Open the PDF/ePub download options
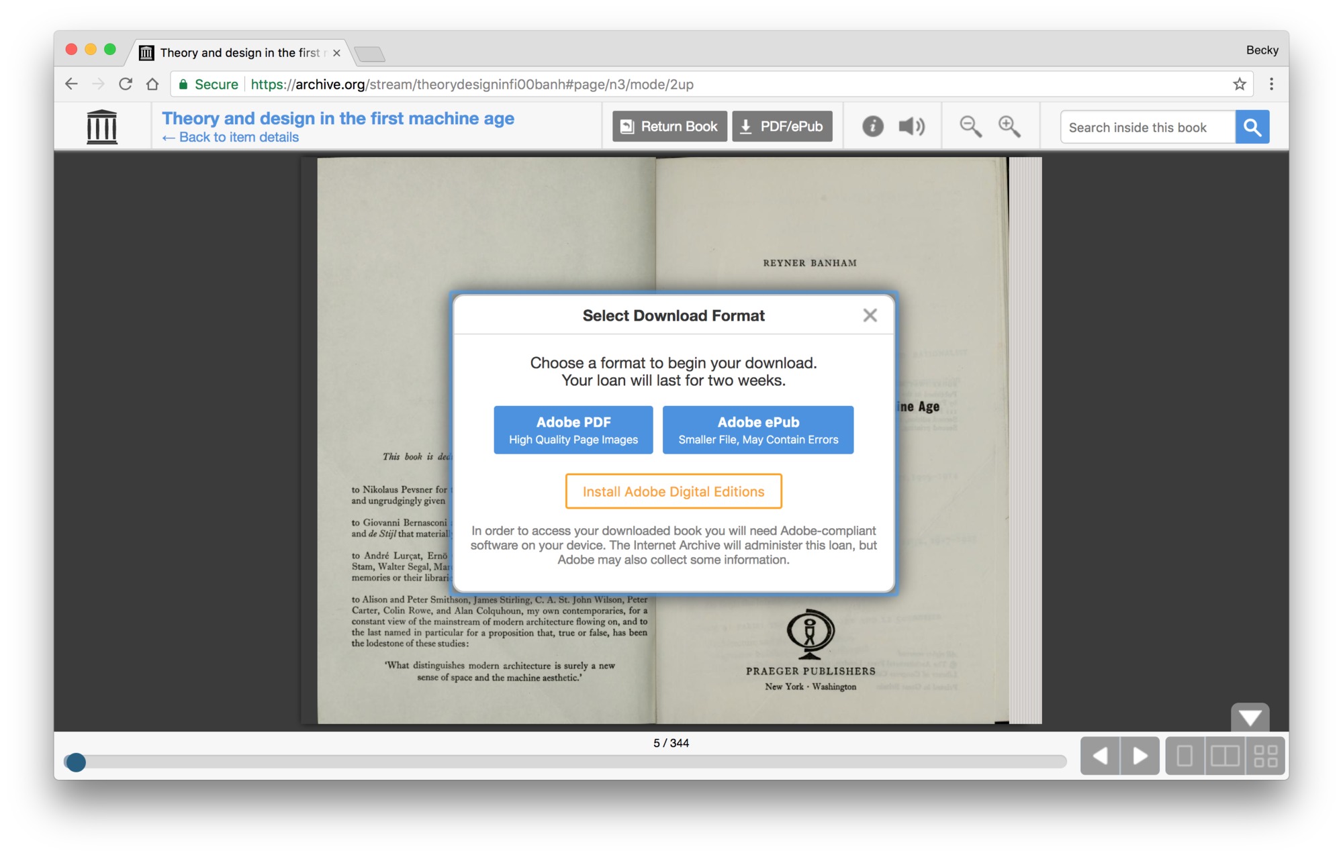Screen dimensions: 1343x857 coord(782,126)
